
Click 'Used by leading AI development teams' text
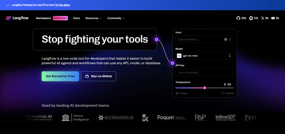(75, 105)
